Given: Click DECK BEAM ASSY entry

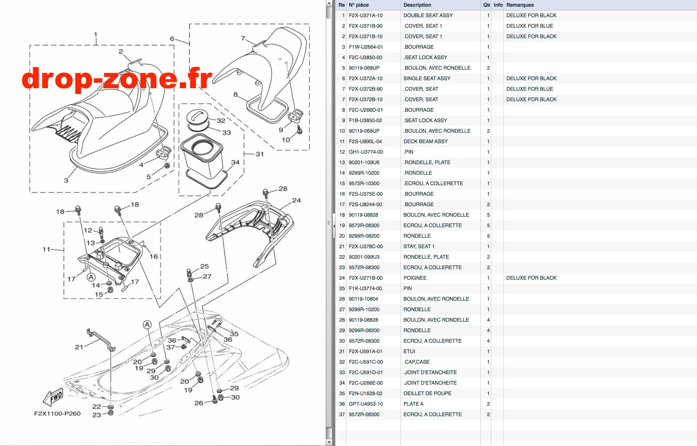Looking at the screenshot, I should coord(425,142).
